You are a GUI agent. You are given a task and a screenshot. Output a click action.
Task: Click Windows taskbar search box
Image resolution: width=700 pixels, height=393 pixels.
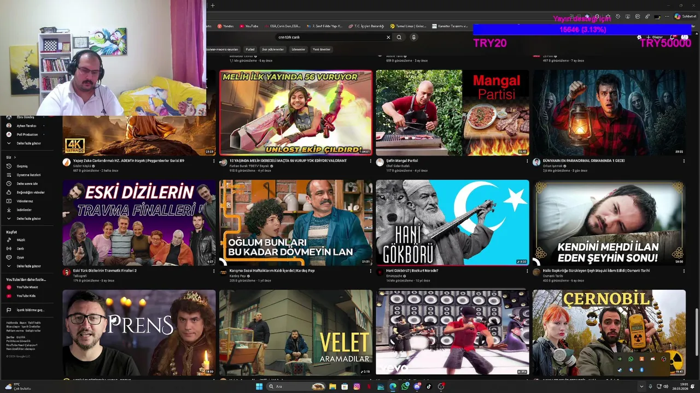tap(296, 386)
